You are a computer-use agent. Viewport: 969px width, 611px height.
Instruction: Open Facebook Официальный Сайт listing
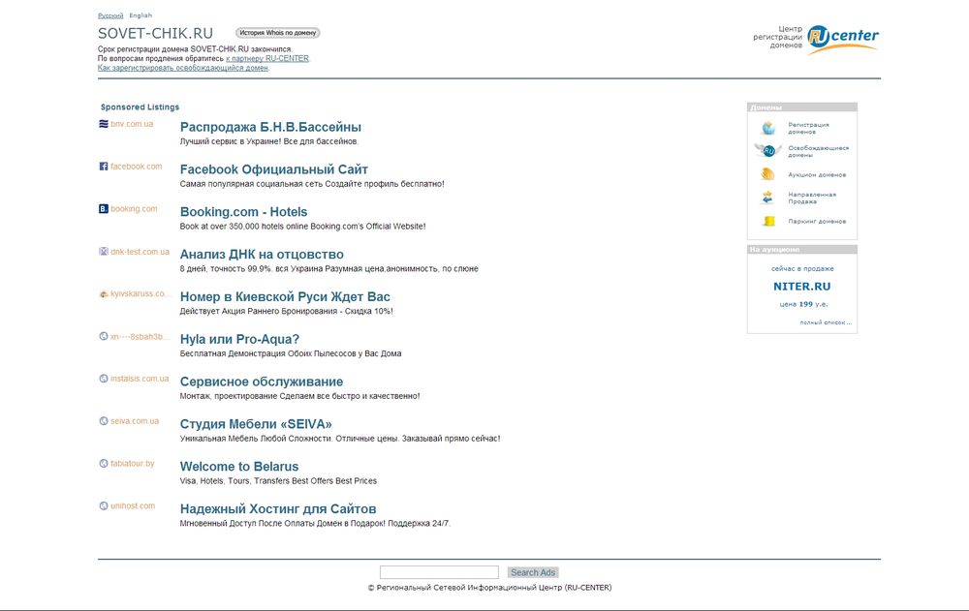pyautogui.click(x=274, y=169)
